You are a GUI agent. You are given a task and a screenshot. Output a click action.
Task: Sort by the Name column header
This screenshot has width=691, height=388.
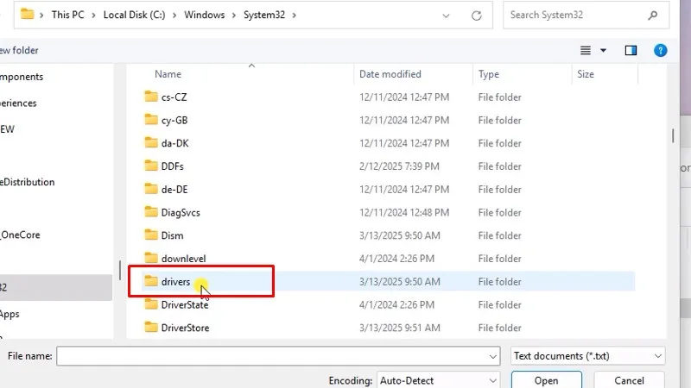click(168, 74)
